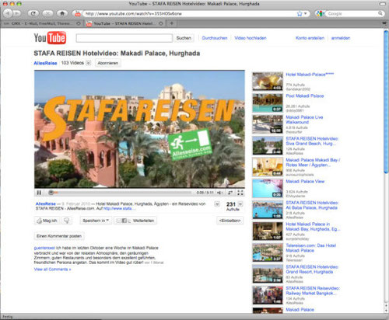
Task: Open Telereisen.com: Das Hotel Makadi Palace thumbnail
Action: [x=268, y=252]
